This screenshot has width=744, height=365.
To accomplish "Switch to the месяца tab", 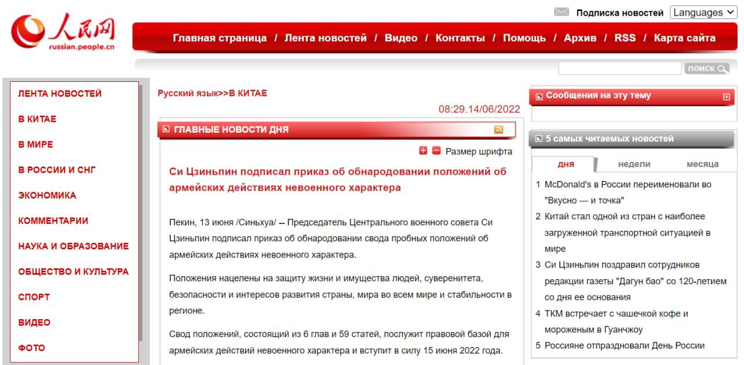I will [702, 164].
